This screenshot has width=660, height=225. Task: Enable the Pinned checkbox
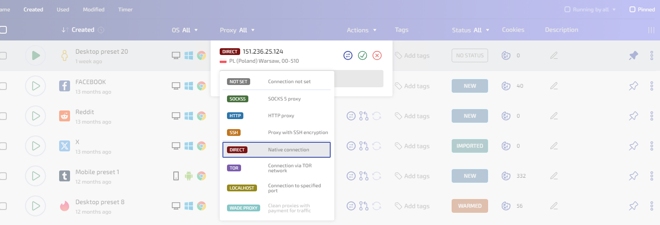click(632, 10)
